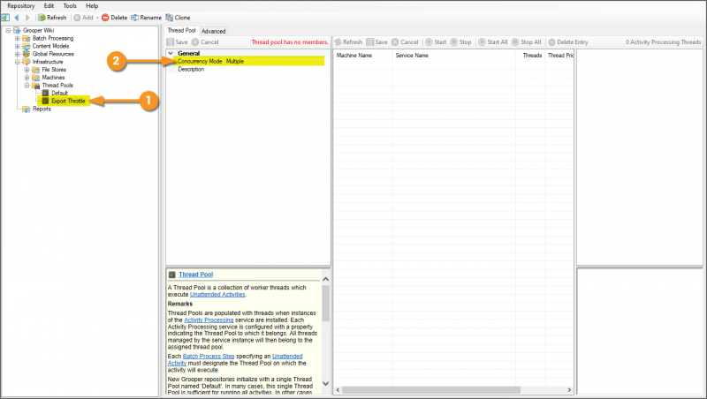Viewport: 707px width, 399px height.
Task: Expand the File Stores node
Action: click(x=27, y=70)
